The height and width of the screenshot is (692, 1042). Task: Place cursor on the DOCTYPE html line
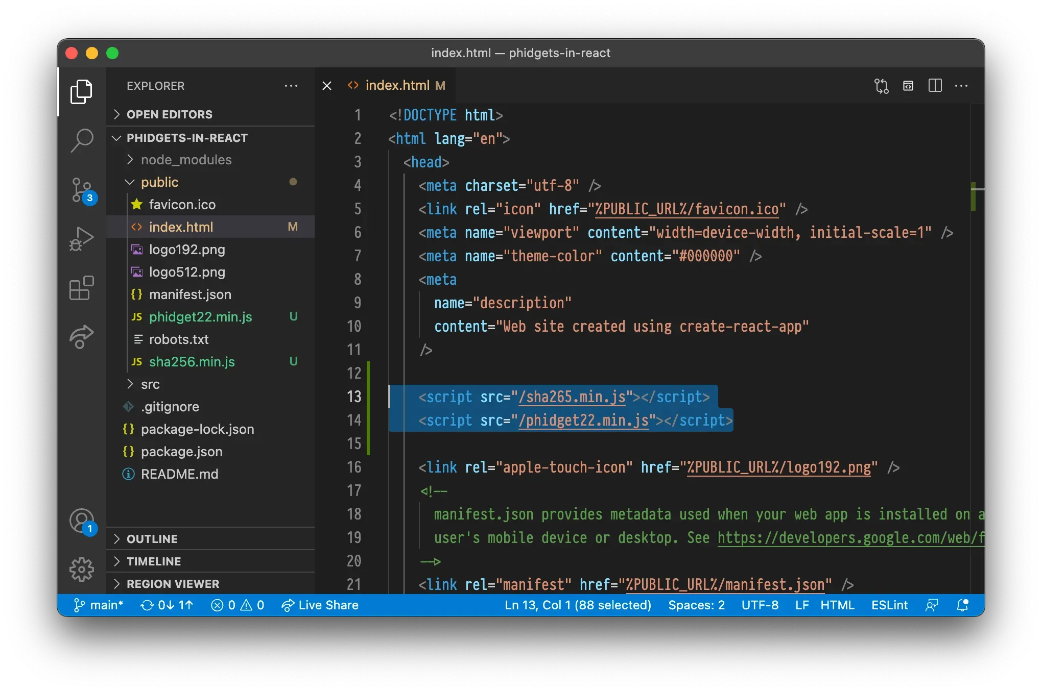coord(446,115)
